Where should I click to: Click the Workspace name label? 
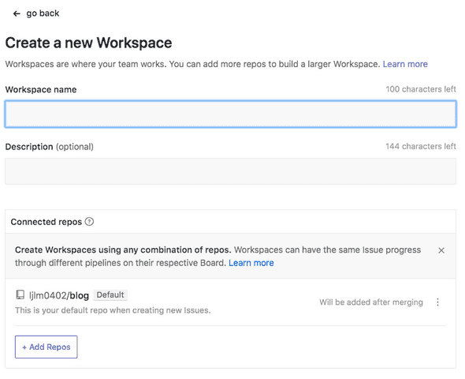click(41, 89)
